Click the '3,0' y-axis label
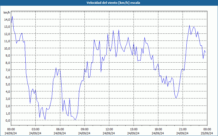The image size is (218, 136). point(8,99)
